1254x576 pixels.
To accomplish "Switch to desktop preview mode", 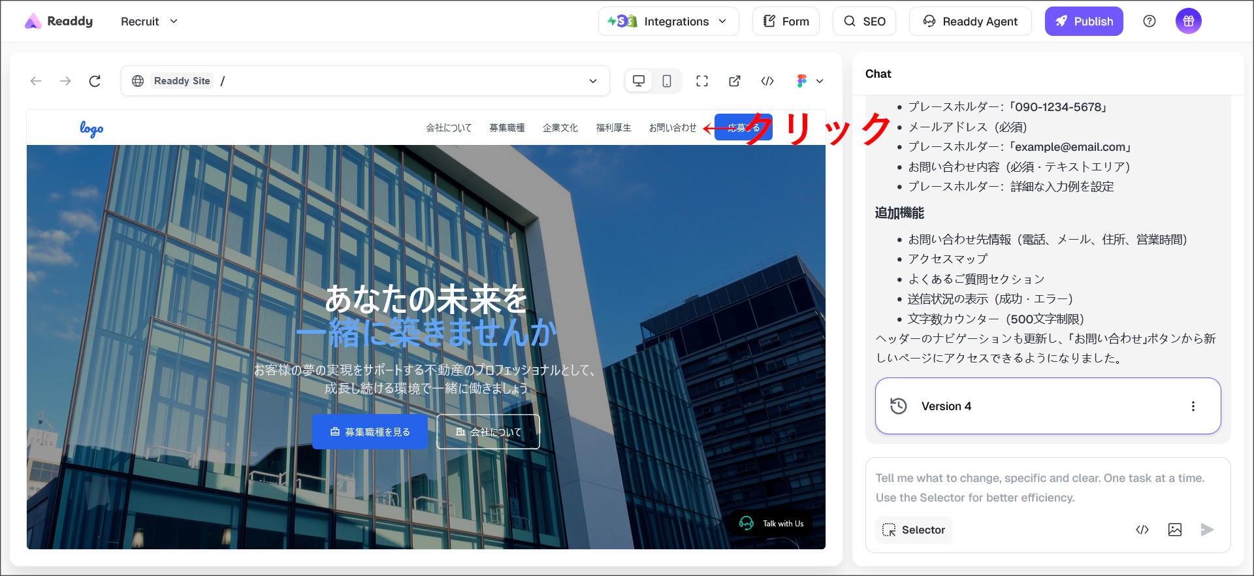I will point(639,81).
